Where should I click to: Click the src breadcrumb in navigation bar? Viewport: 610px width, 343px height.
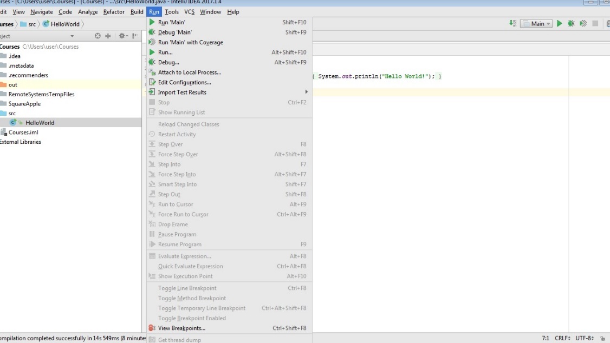[x=32, y=24]
